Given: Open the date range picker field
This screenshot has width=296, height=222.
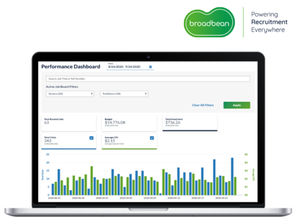Looking at the screenshot, I should coord(130,67).
